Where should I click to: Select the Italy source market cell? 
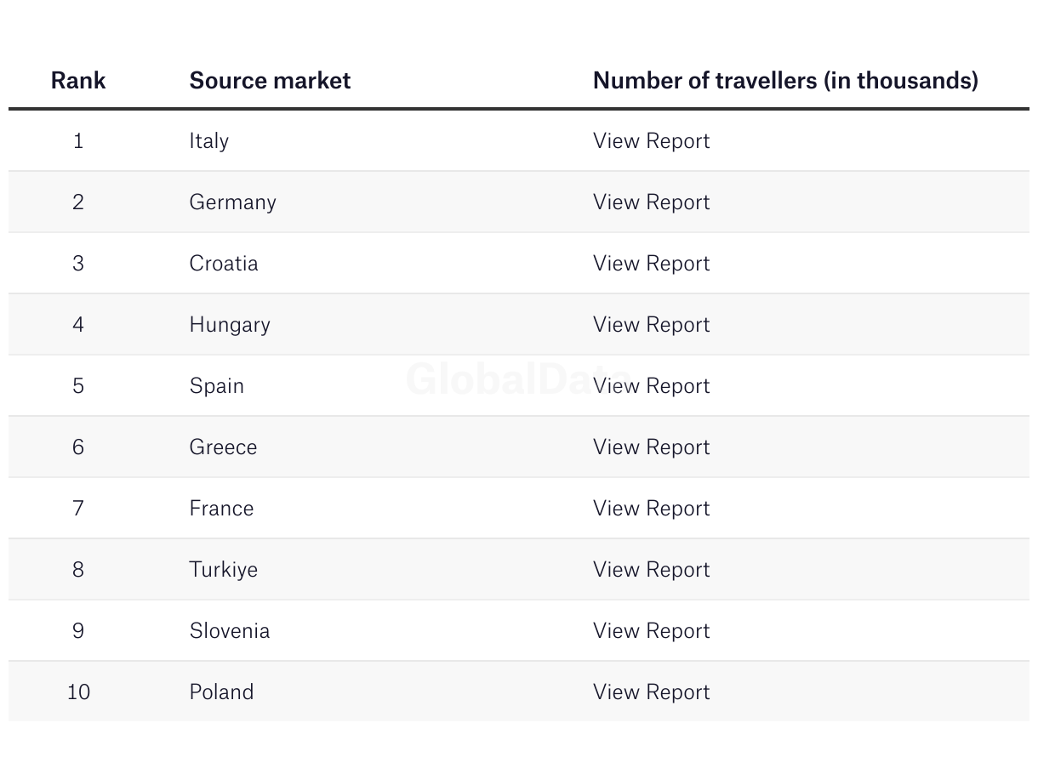208,141
